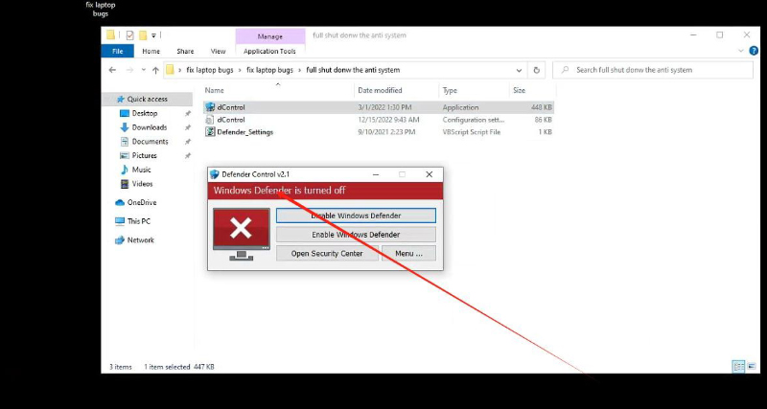Expand the ribbon with the chevron

coord(739,51)
